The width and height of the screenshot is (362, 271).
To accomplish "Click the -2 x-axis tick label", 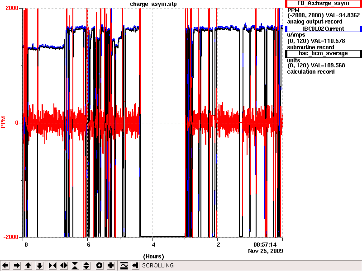I will (x=217, y=245).
